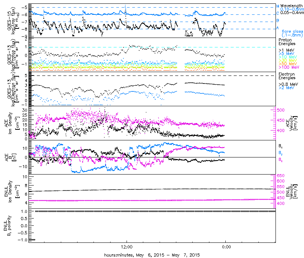Click the magenta ENLIL velocity line
Screen dimensions: 304x258
click(x=152, y=200)
